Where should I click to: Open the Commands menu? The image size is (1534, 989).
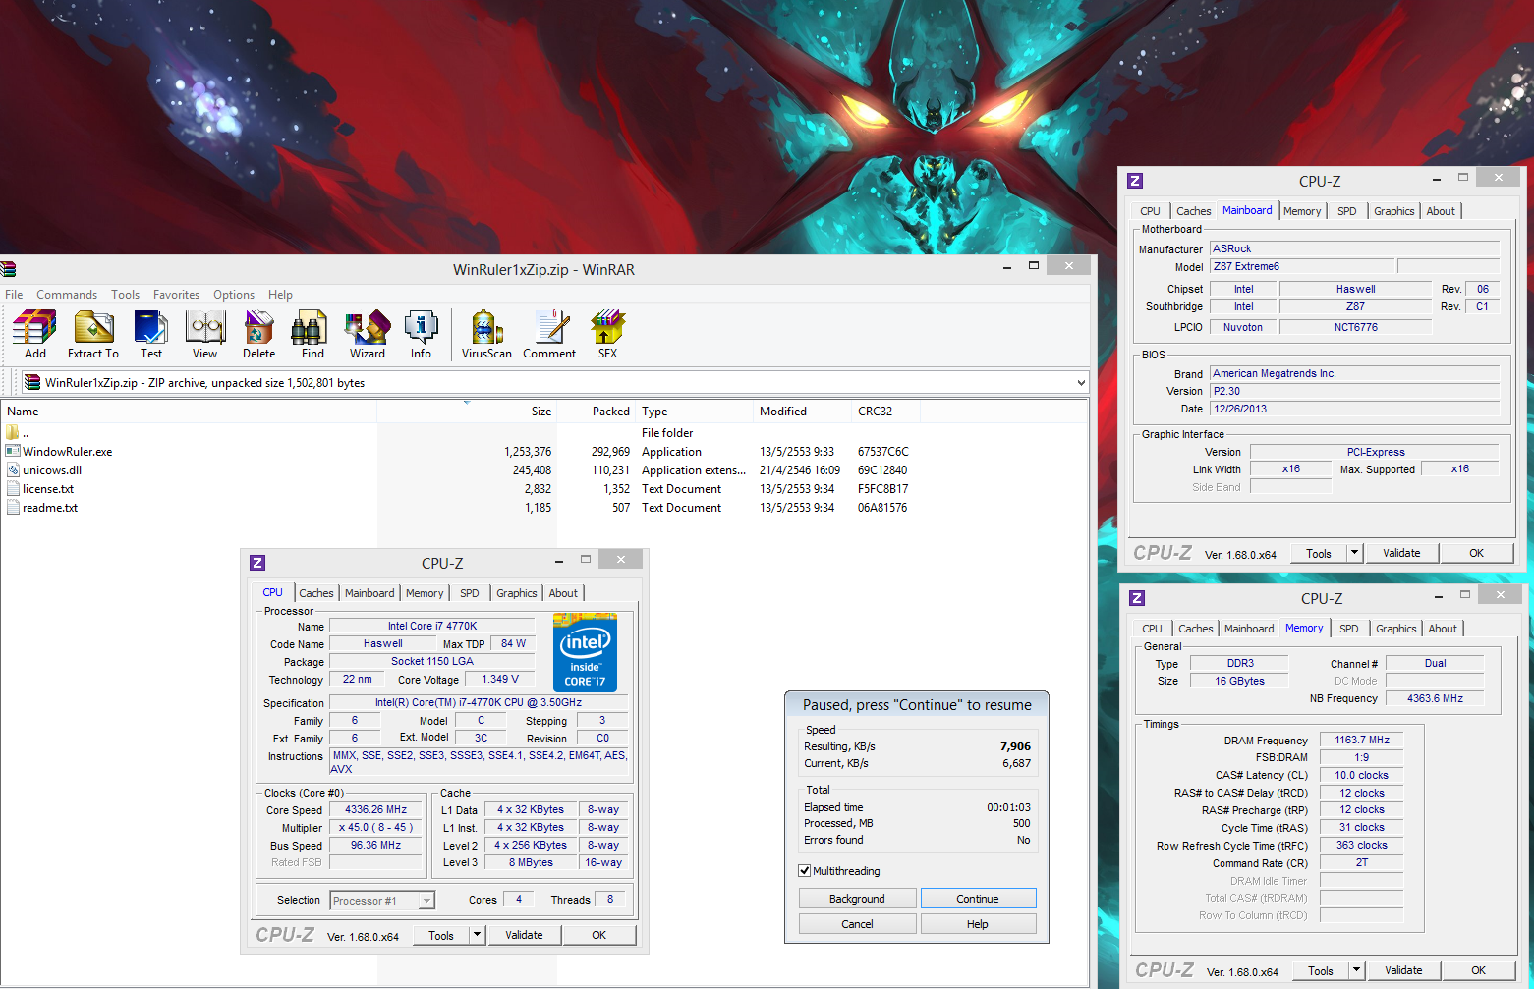67,295
